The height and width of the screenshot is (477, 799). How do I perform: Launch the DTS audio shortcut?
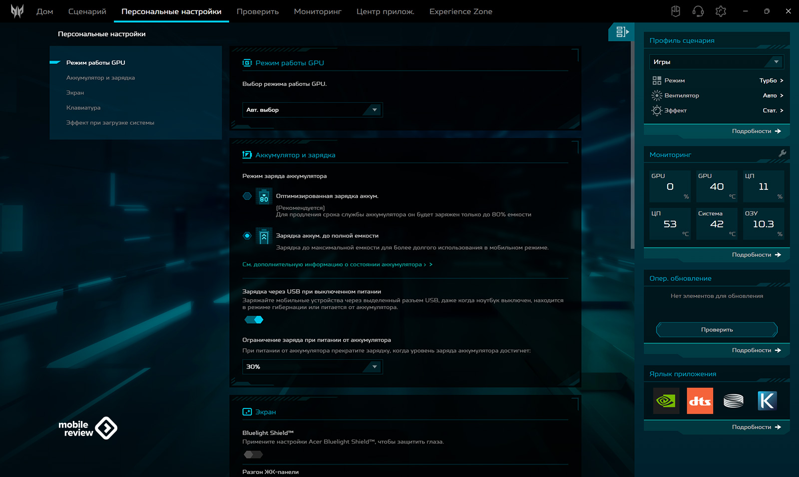pyautogui.click(x=700, y=401)
